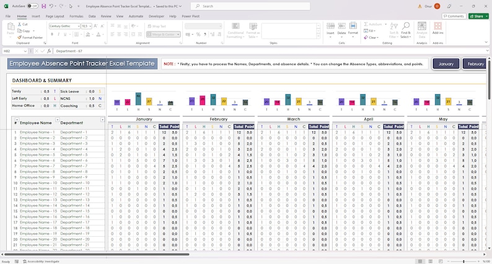Click the Percent Style icon

198,34
